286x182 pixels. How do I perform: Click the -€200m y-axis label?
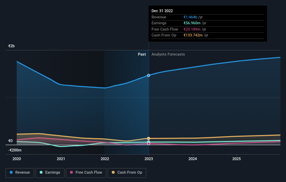(x=15, y=150)
